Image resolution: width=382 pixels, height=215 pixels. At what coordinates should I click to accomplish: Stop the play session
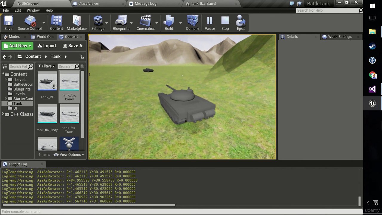point(225,23)
